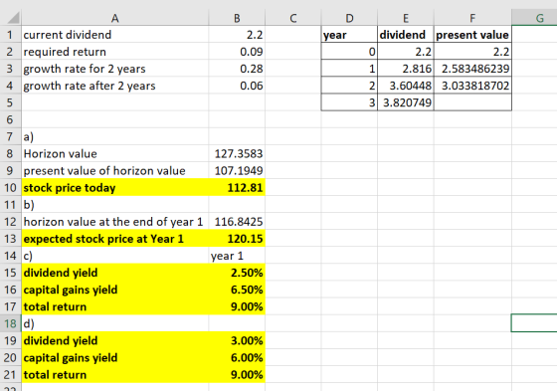557x391 pixels.
Task: Select 'growth rate after 2 years' cell
Action: 115,86
